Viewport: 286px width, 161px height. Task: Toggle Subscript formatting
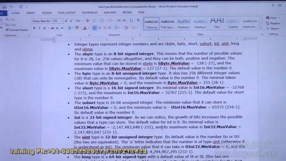point(57,28)
